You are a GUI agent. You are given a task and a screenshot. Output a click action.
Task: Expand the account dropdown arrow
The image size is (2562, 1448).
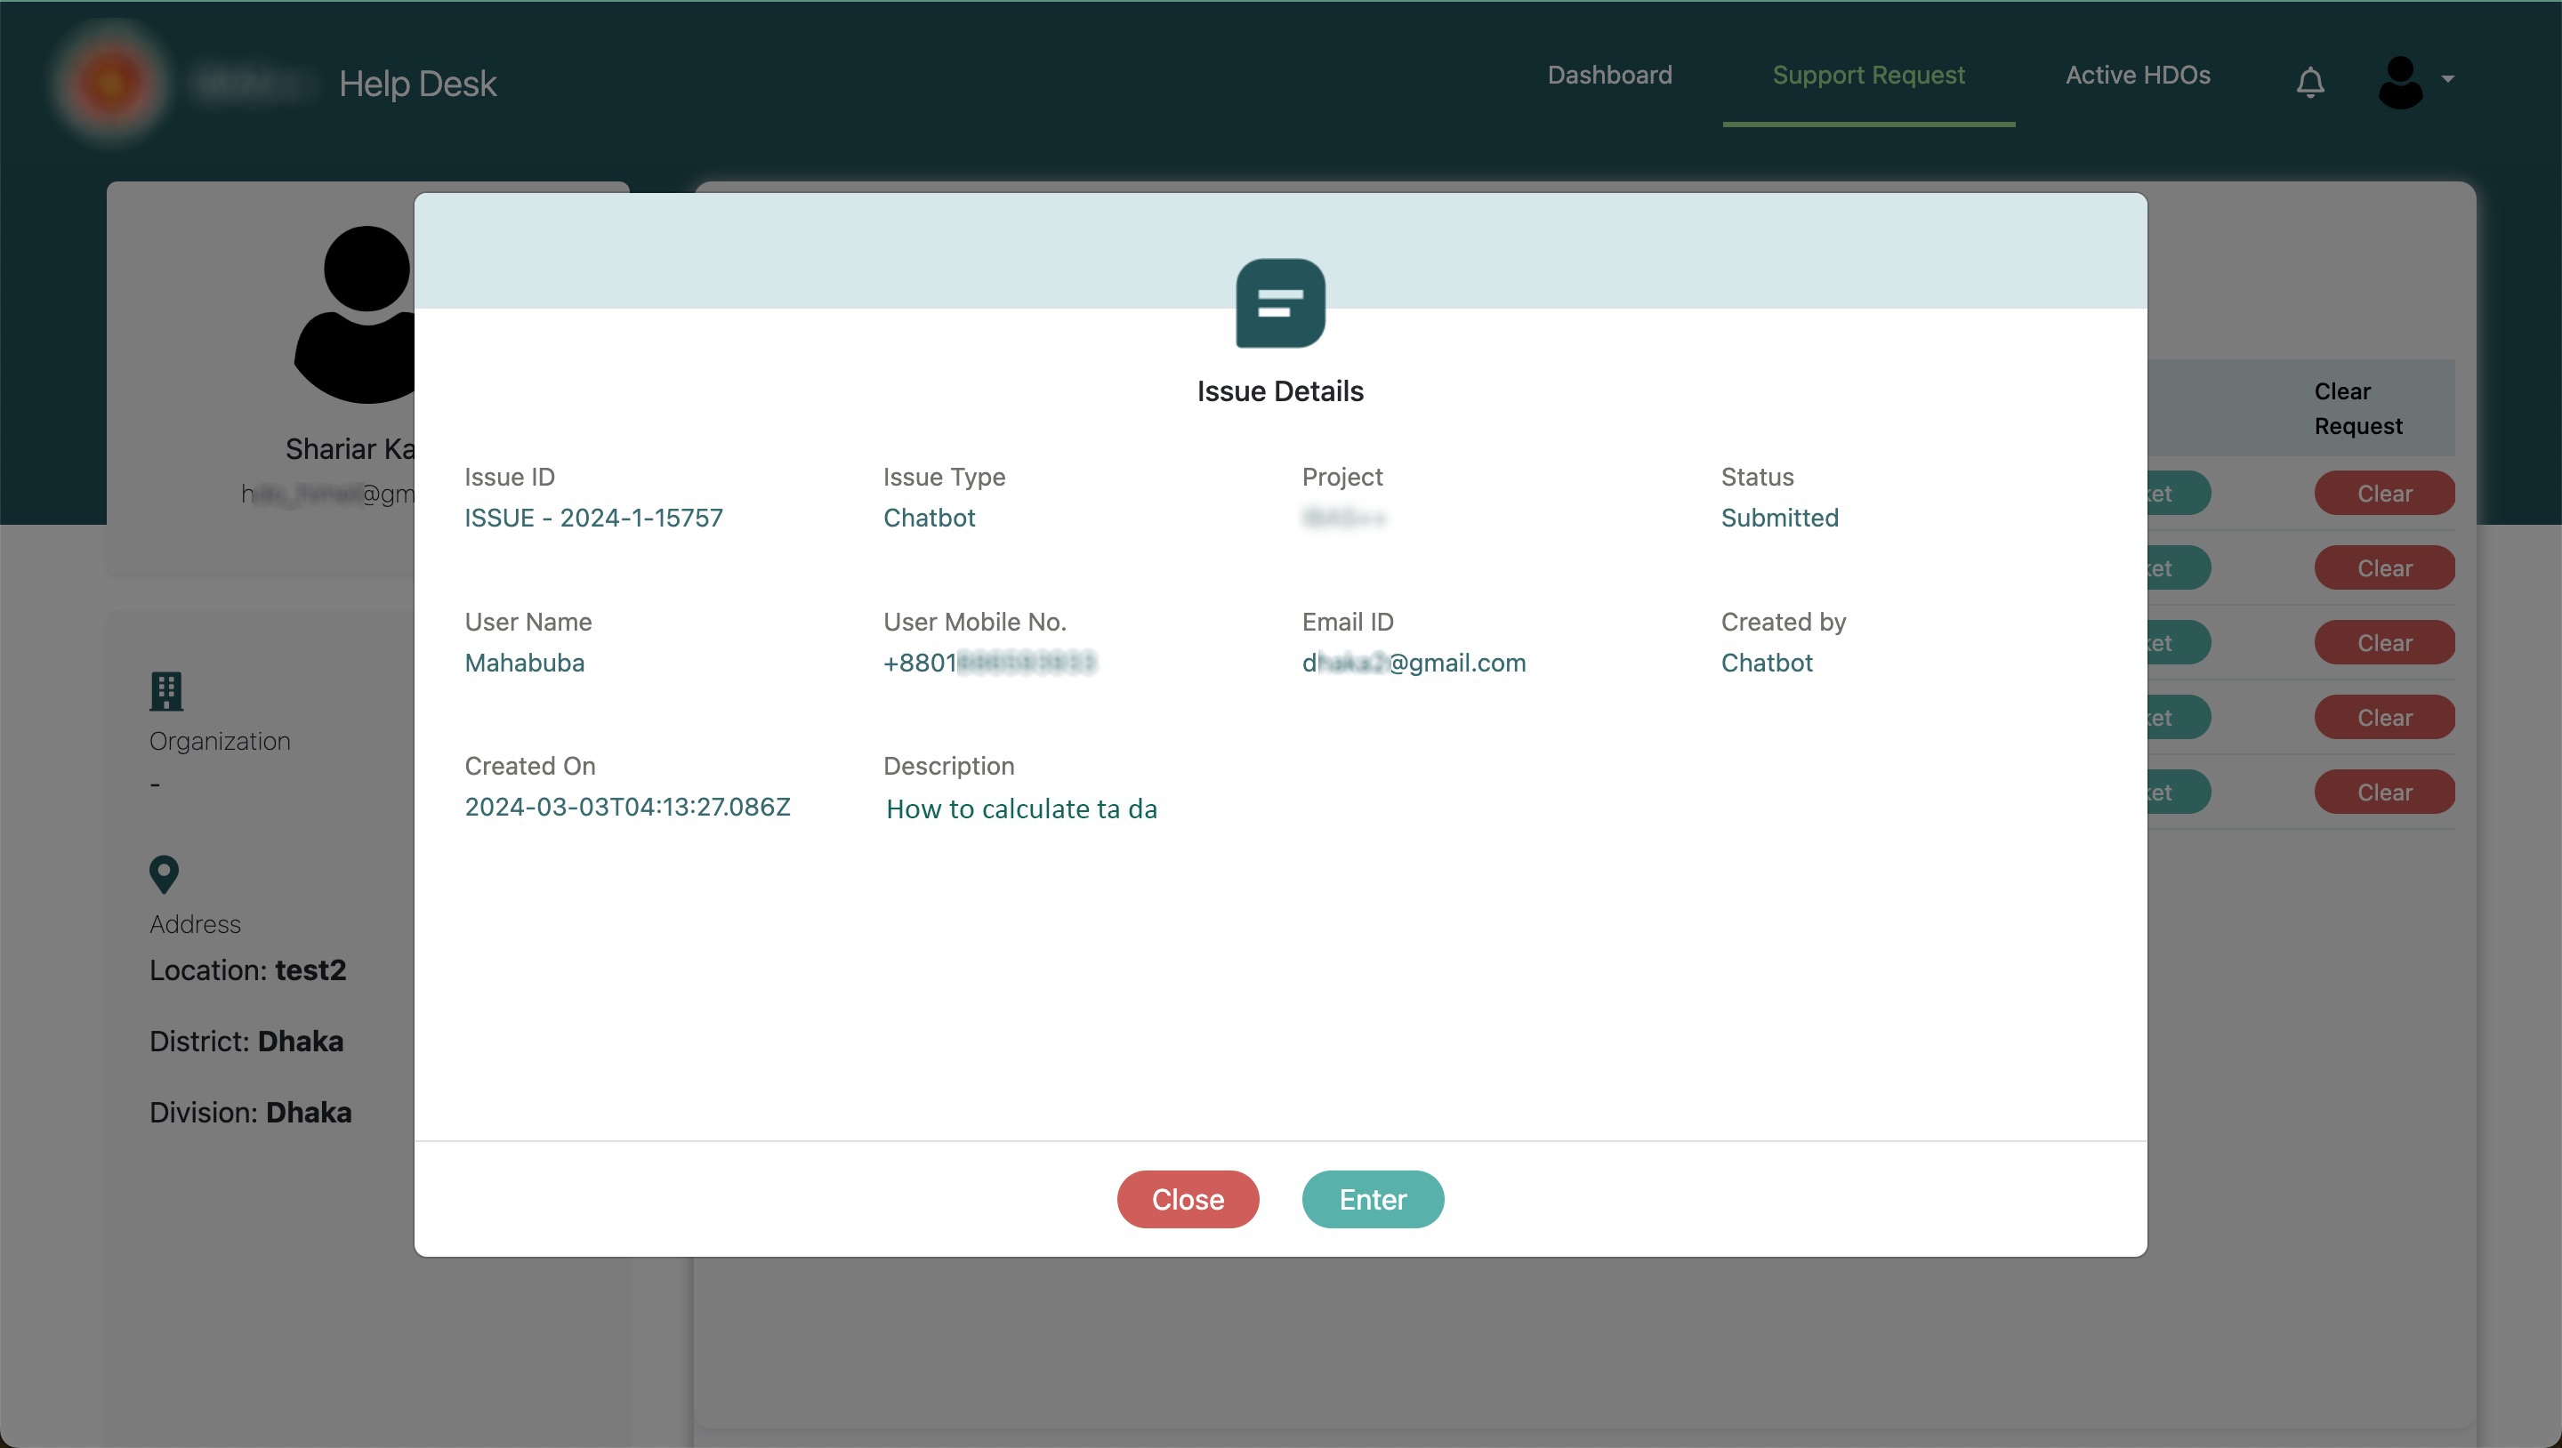click(x=2447, y=79)
